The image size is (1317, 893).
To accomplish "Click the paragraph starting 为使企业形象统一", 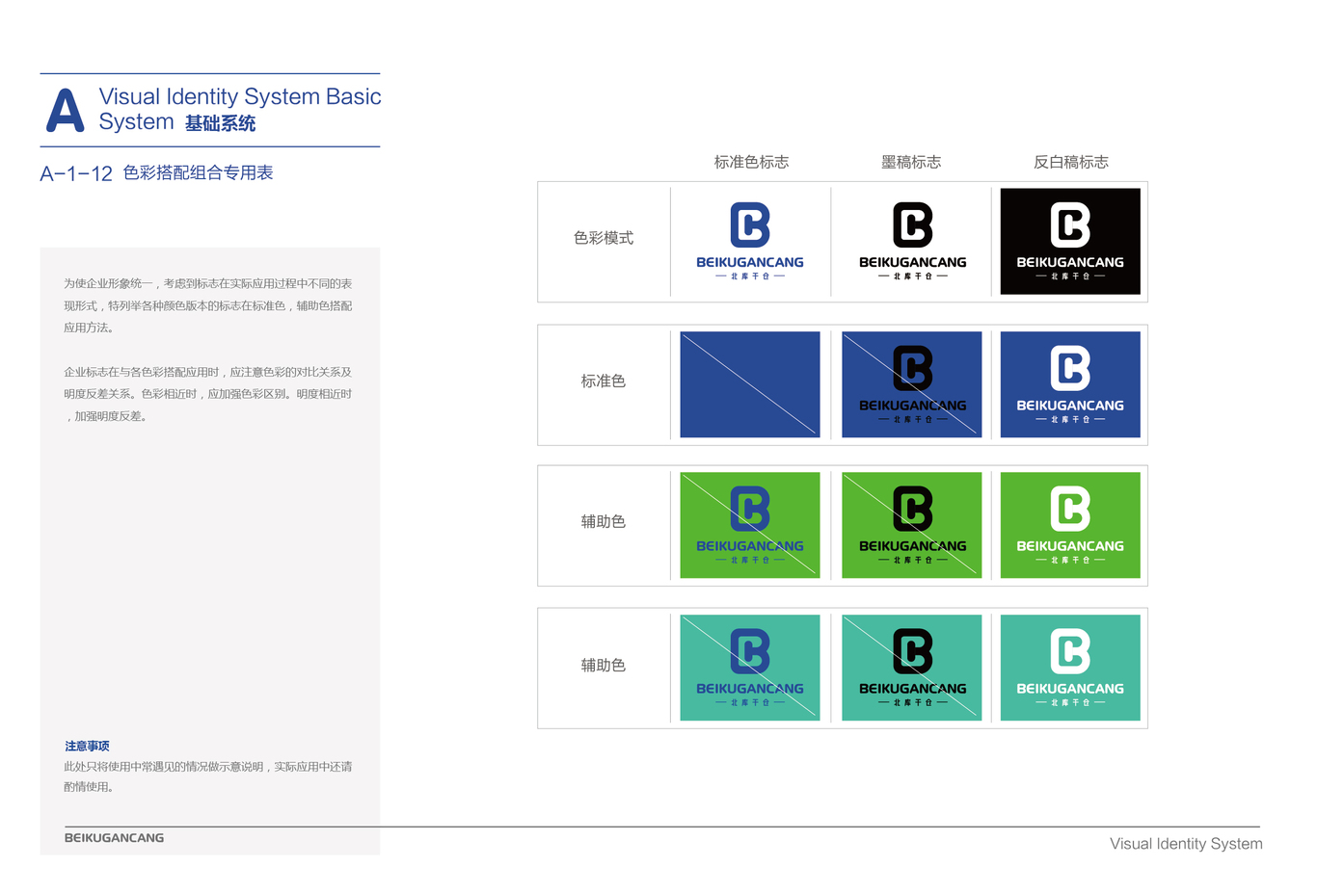I will 208,305.
